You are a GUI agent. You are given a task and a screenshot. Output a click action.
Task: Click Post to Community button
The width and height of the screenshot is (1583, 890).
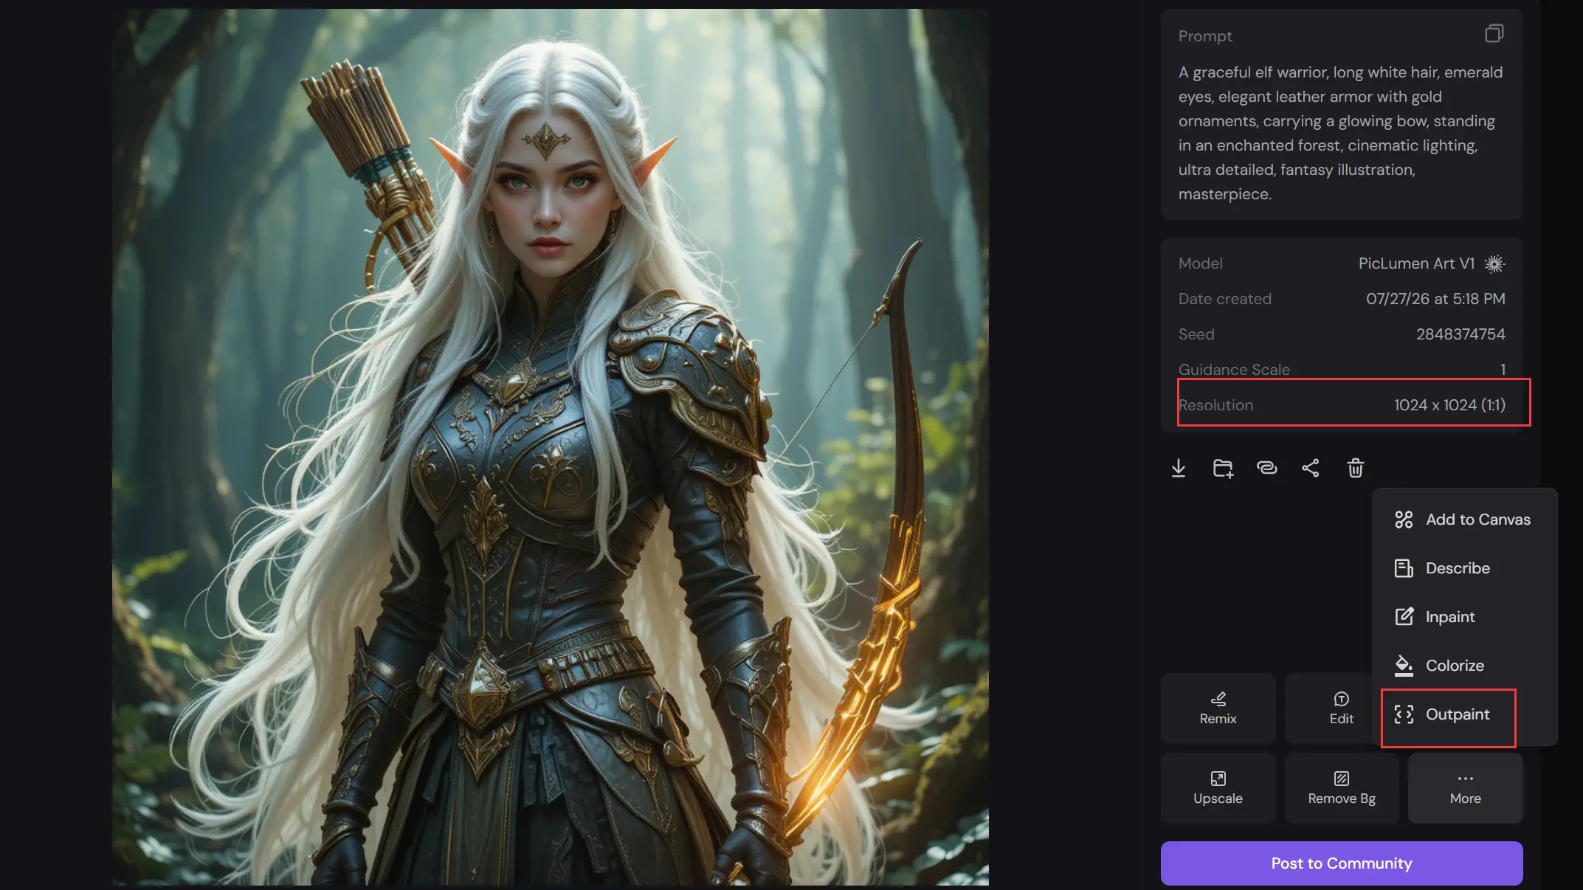coord(1342,863)
